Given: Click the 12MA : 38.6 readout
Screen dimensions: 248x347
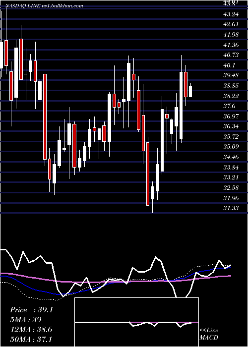Looking at the screenshot, I should [x=31, y=330].
